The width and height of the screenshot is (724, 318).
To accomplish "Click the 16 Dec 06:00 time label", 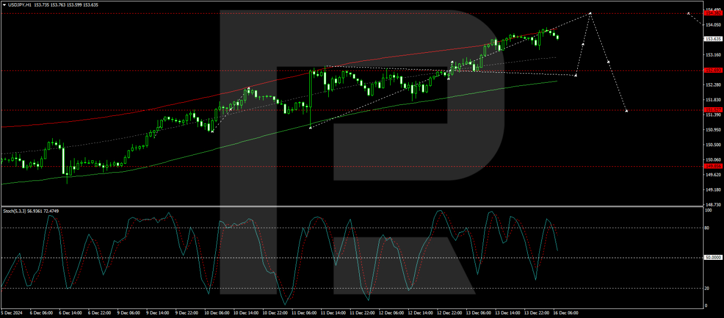I will tap(567, 313).
